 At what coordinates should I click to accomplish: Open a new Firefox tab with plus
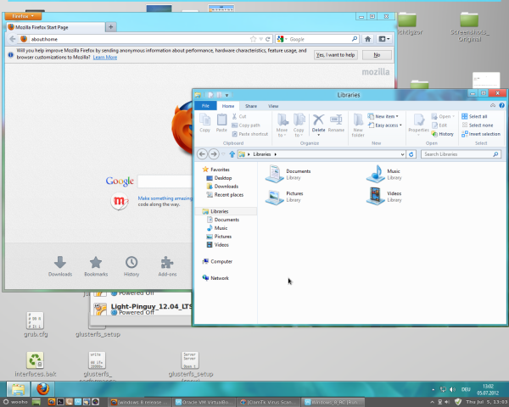110,27
